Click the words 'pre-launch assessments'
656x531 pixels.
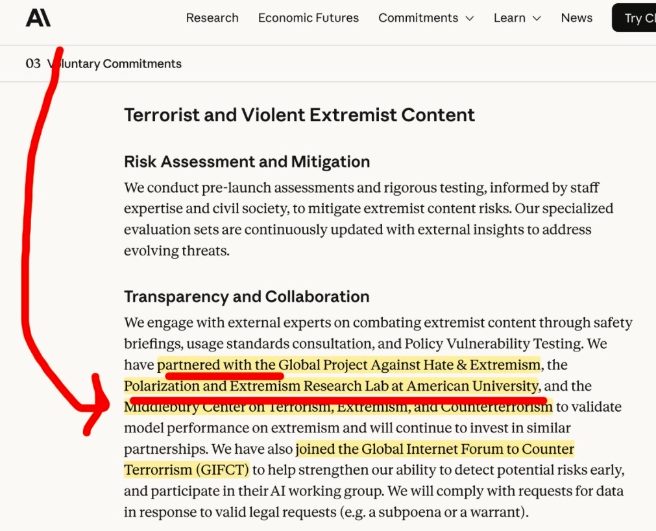[x=278, y=188]
